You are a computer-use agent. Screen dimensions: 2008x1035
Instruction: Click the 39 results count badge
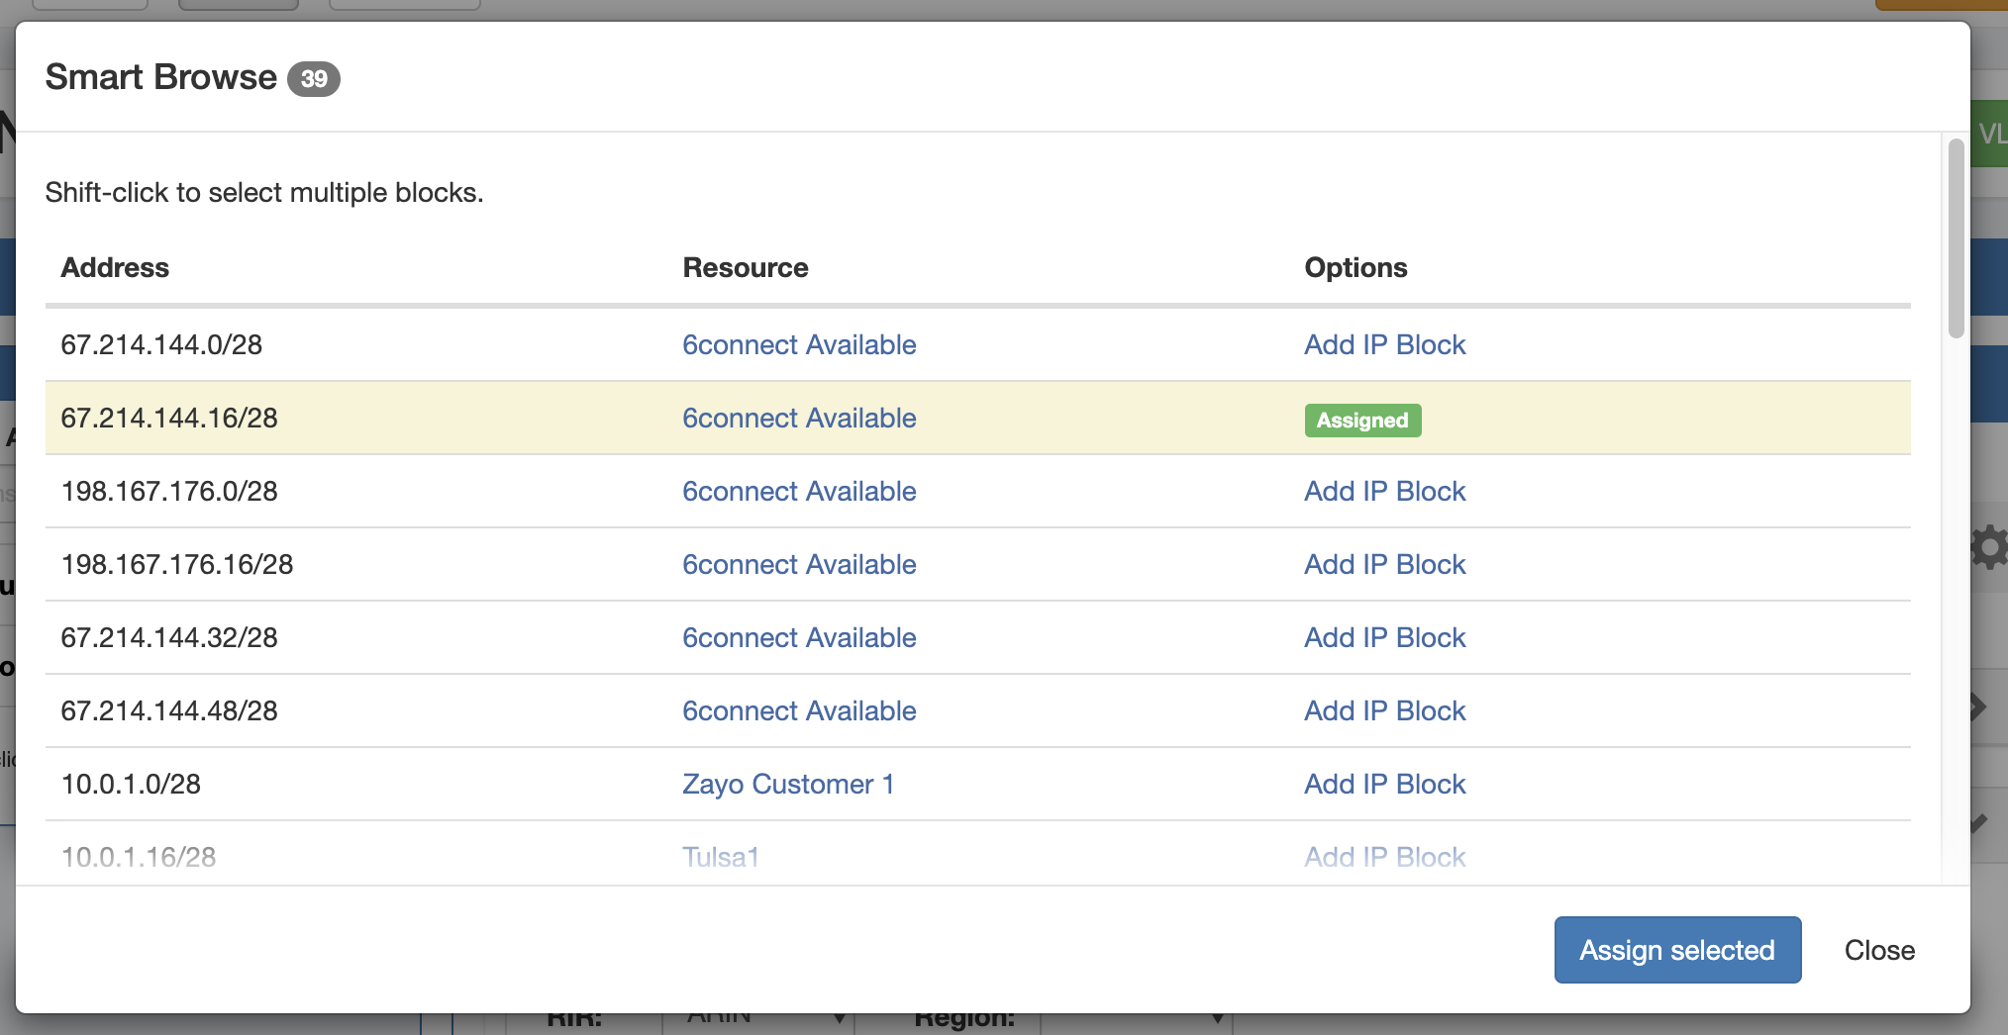[314, 78]
